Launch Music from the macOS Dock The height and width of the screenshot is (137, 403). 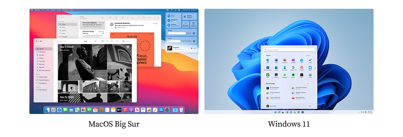[125, 110]
